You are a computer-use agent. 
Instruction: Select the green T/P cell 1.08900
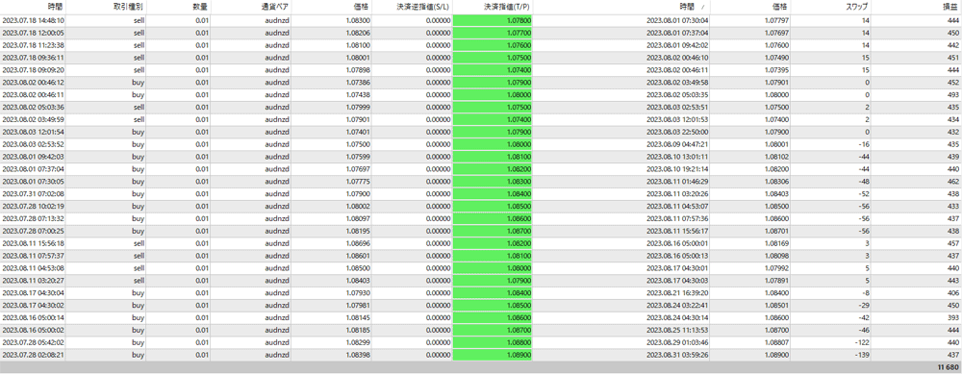493,355
